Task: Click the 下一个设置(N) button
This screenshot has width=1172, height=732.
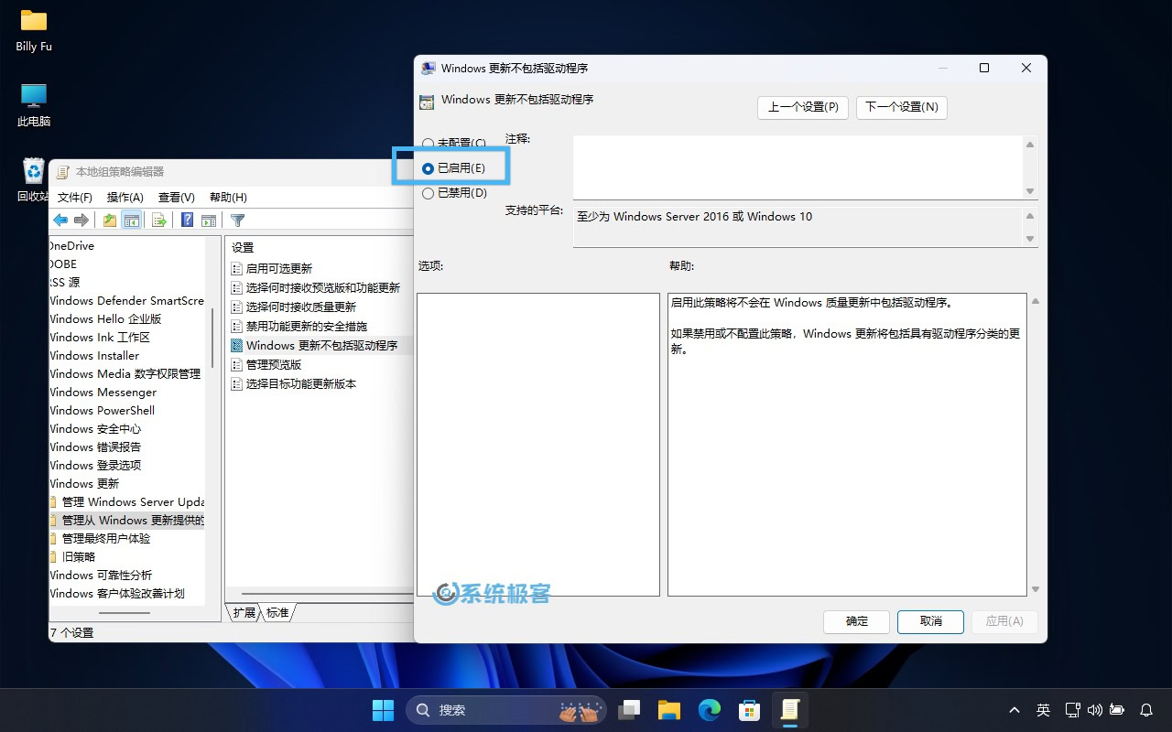Action: (x=902, y=107)
